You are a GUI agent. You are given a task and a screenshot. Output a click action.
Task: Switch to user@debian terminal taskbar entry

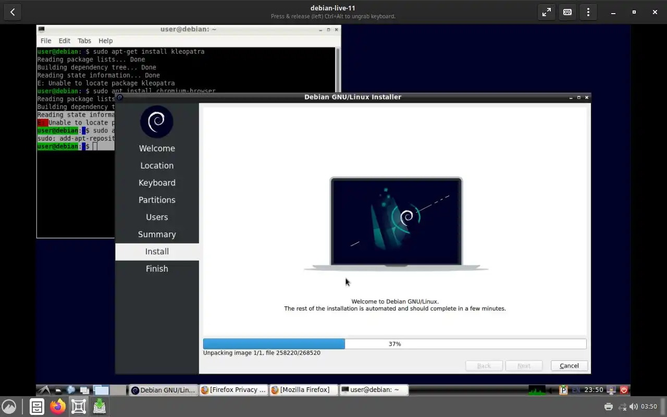coord(374,390)
